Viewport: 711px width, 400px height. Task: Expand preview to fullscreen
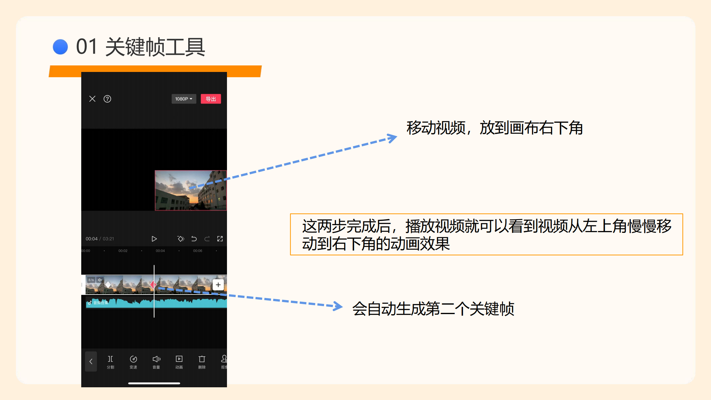tap(220, 239)
